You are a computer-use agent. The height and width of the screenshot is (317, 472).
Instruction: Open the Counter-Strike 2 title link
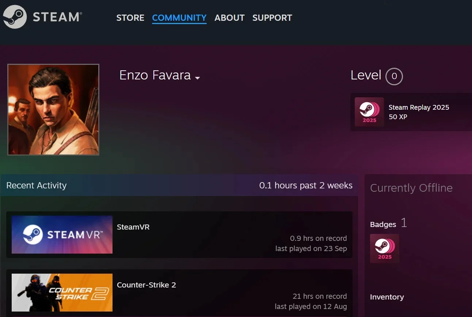tap(146, 285)
